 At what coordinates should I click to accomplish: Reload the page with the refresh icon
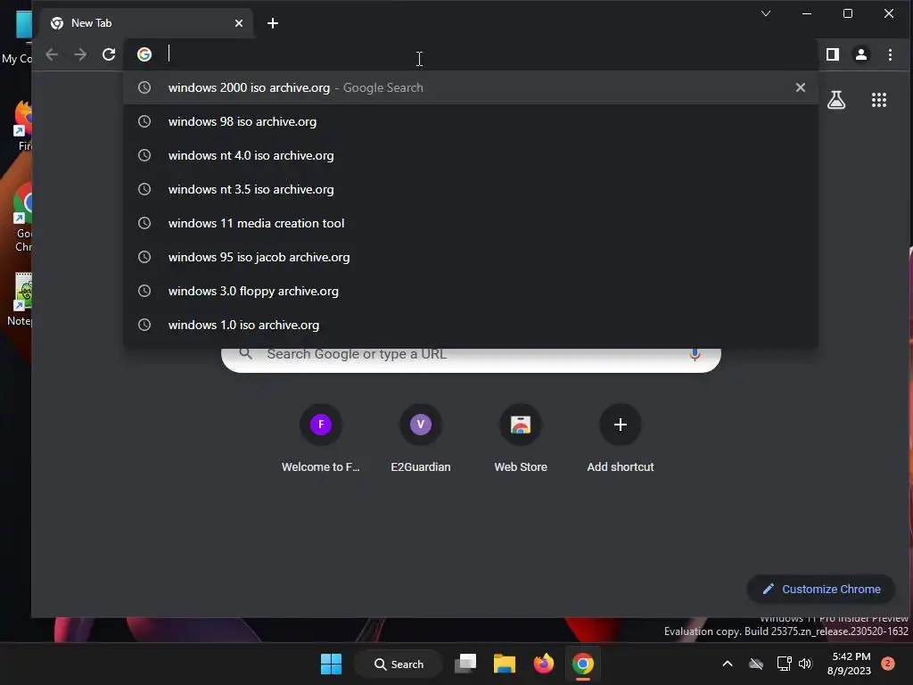[109, 54]
